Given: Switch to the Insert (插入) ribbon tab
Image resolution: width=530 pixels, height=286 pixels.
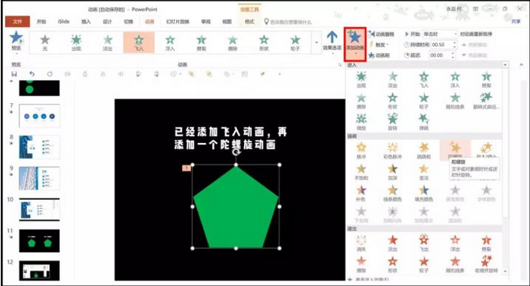Looking at the screenshot, I should point(86,22).
